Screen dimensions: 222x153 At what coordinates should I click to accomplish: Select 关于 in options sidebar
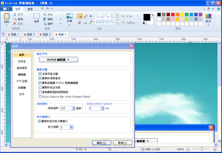[x=22, y=94]
